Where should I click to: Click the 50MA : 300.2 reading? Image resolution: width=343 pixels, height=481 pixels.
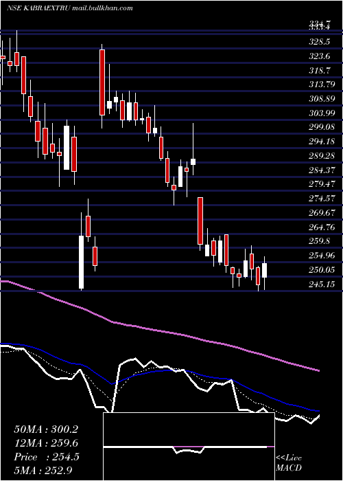point(46,429)
